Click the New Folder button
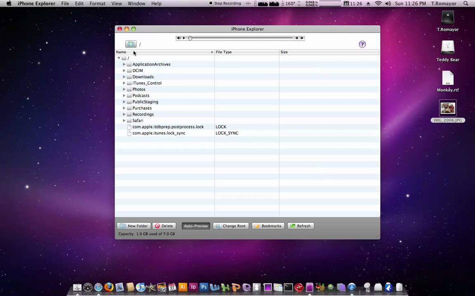Viewport: 475px width, 296px height. pos(134,226)
